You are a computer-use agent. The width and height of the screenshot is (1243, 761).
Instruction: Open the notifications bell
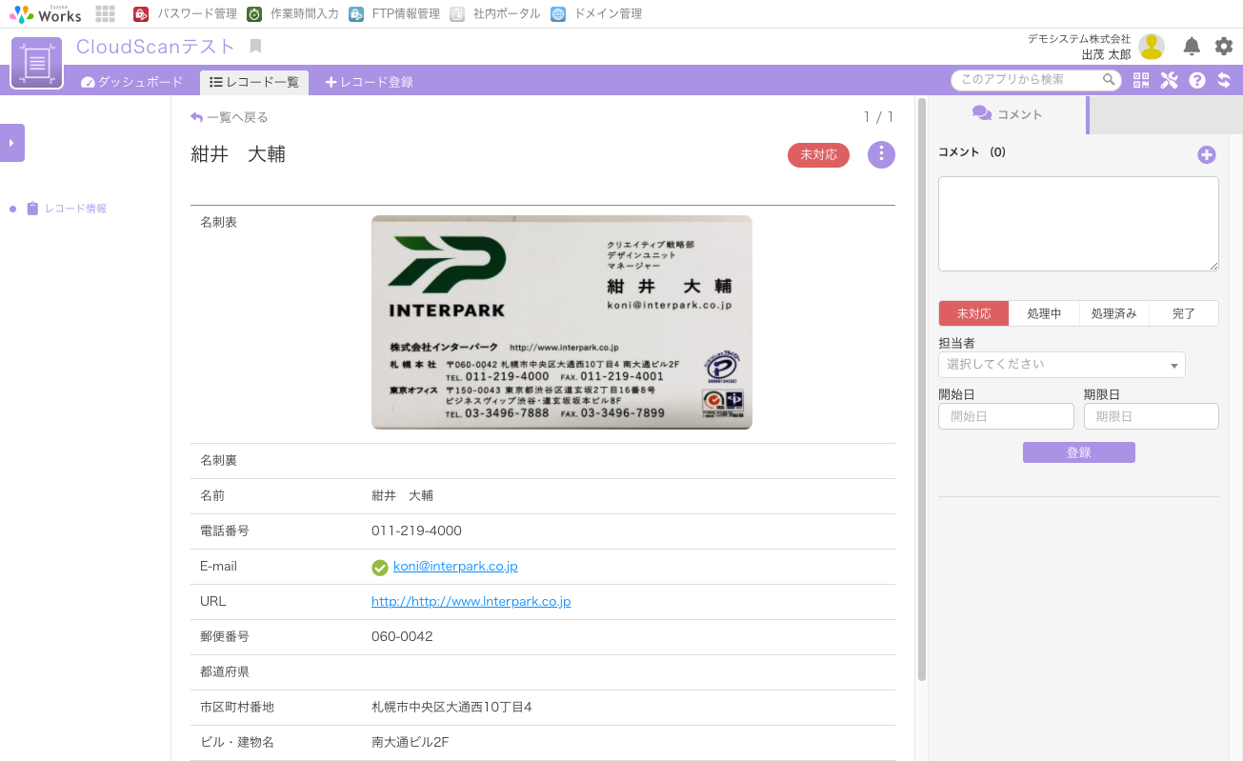point(1192,47)
